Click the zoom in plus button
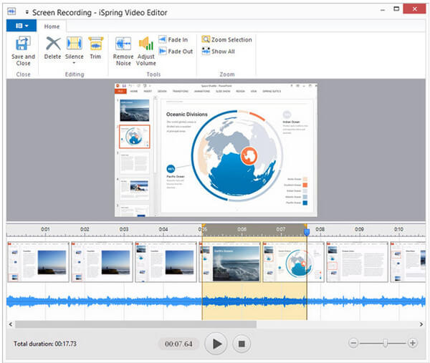The height and width of the screenshot is (363, 430). click(412, 343)
